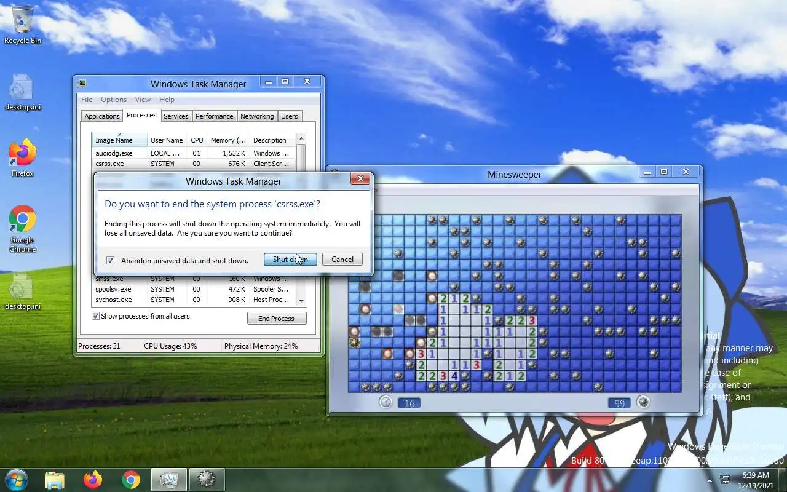Show hidden system tray icons
The image size is (787, 492).
click(x=710, y=480)
